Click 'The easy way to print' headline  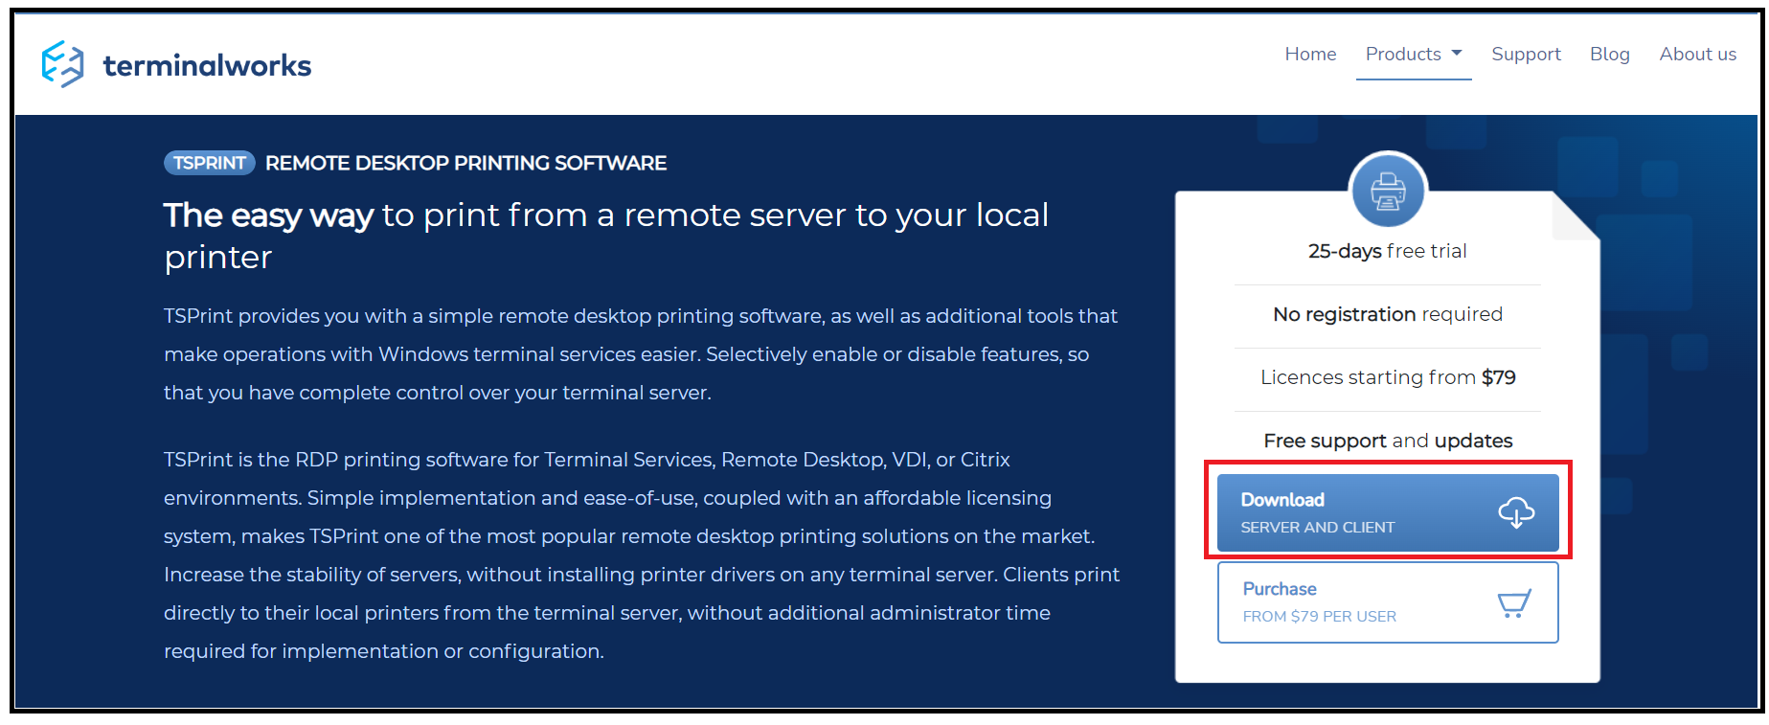tap(605, 236)
